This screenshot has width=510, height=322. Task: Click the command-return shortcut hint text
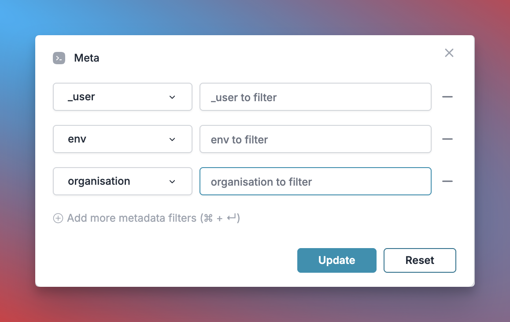pyautogui.click(x=220, y=218)
